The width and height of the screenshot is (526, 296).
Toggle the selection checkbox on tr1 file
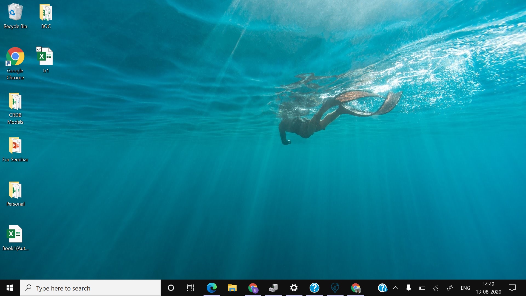tap(39, 49)
